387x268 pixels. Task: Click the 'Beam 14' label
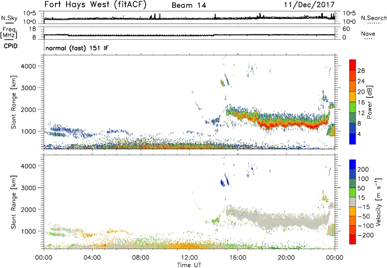[189, 5]
